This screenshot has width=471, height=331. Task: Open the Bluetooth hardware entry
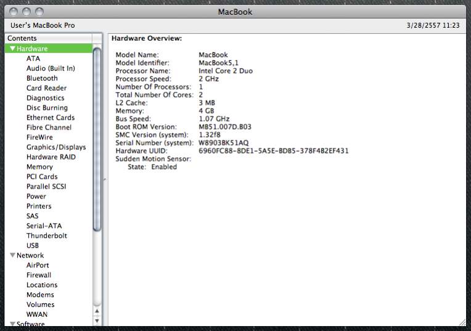[42, 78]
